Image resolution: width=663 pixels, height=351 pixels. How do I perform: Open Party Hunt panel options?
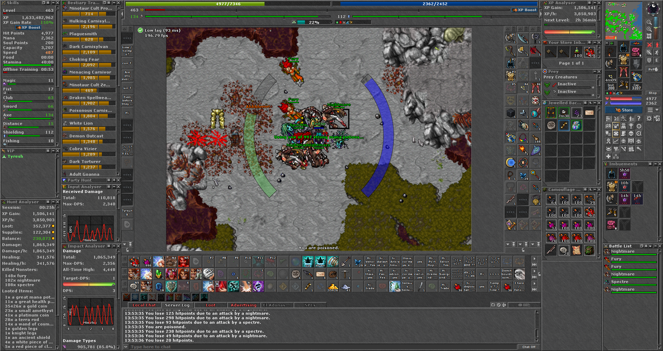(x=108, y=180)
